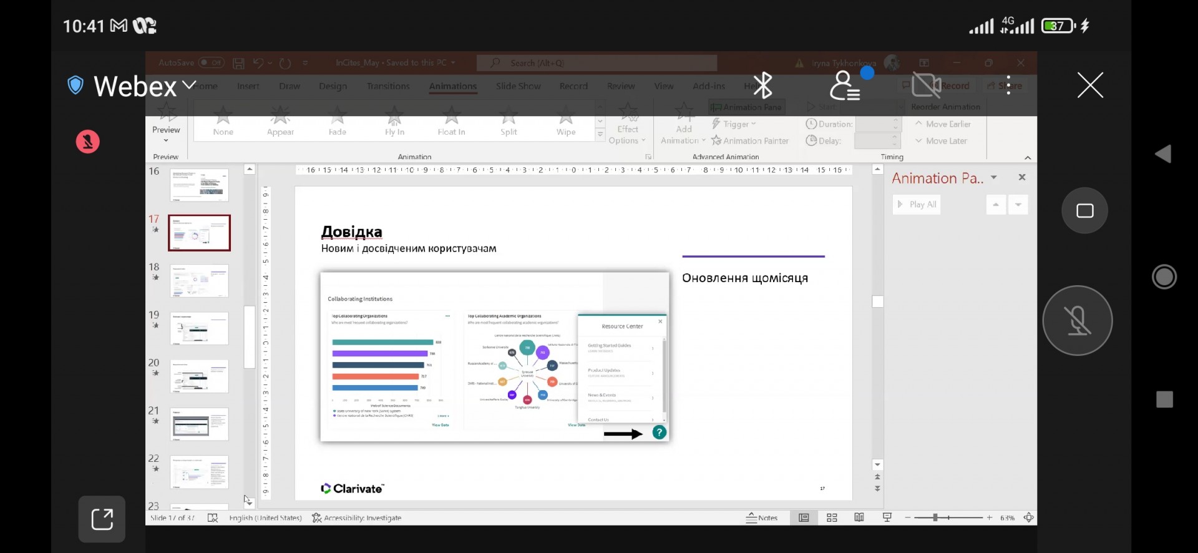Close the Animation Pane panel
The height and width of the screenshot is (553, 1198).
1022,178
